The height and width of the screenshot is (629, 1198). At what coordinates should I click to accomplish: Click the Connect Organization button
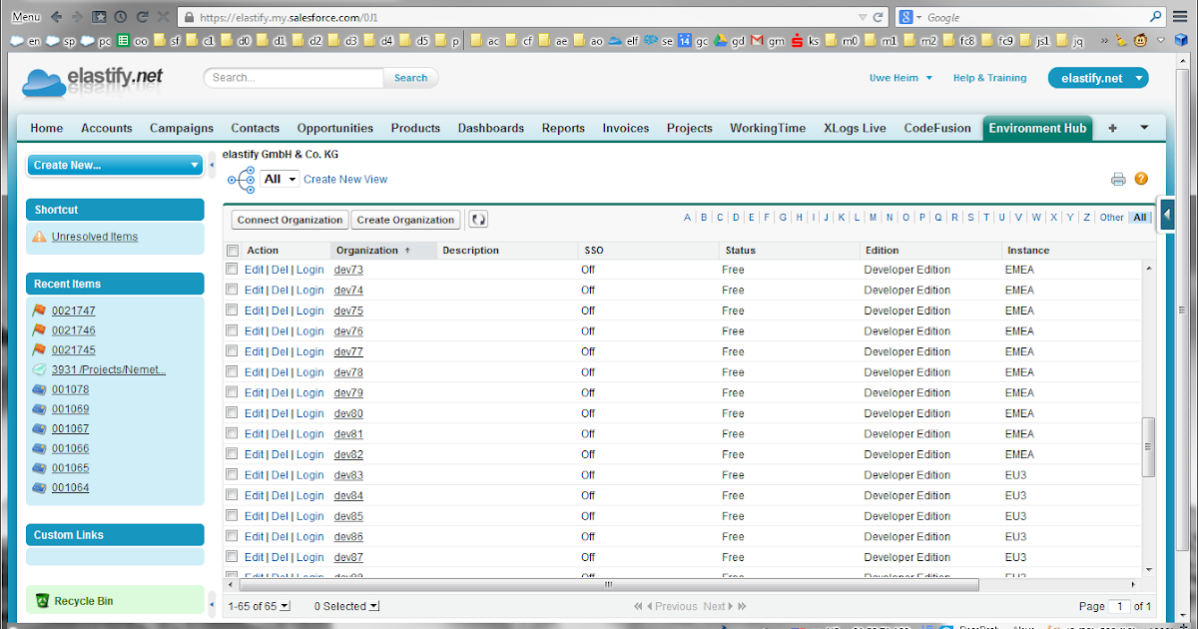pyautogui.click(x=291, y=220)
